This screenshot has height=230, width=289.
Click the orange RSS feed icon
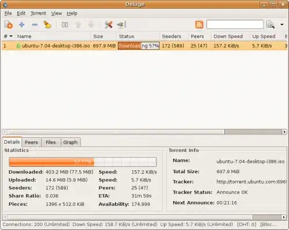point(199,25)
